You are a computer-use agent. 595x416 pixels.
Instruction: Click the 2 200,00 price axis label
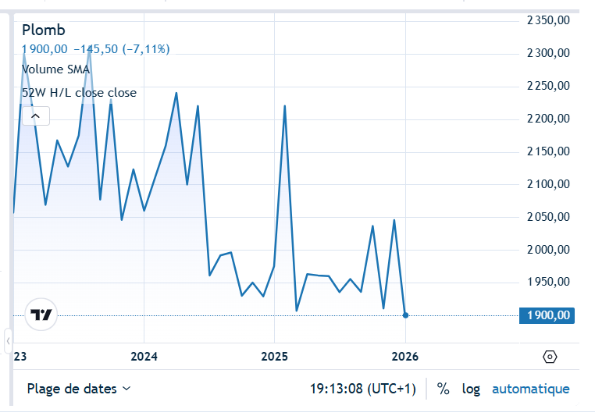548,119
